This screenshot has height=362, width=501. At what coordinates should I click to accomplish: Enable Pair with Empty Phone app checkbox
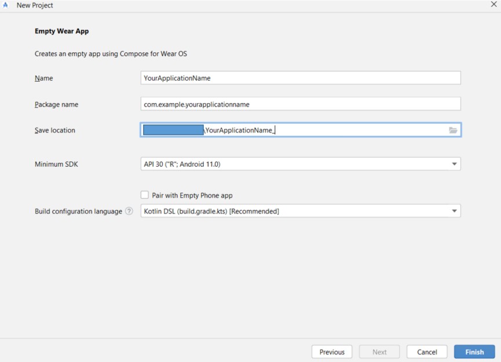point(145,195)
